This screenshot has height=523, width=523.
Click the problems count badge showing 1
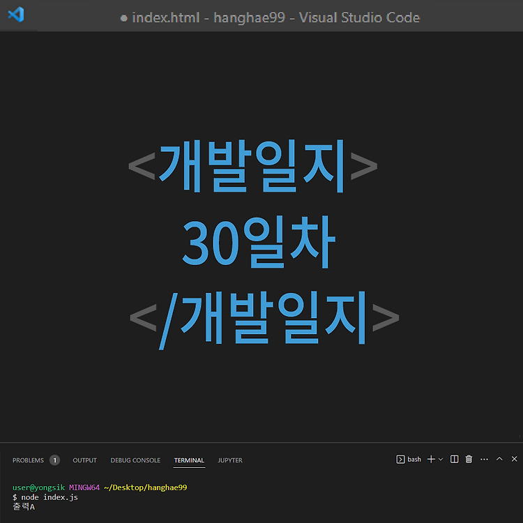click(54, 460)
